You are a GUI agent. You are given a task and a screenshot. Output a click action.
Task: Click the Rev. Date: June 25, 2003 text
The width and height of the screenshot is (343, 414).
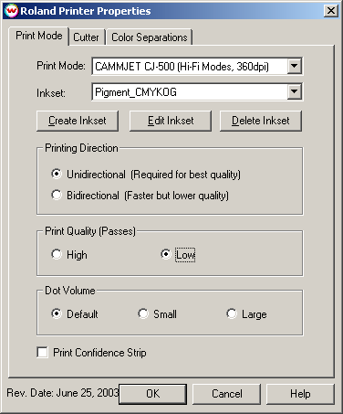tap(62, 393)
